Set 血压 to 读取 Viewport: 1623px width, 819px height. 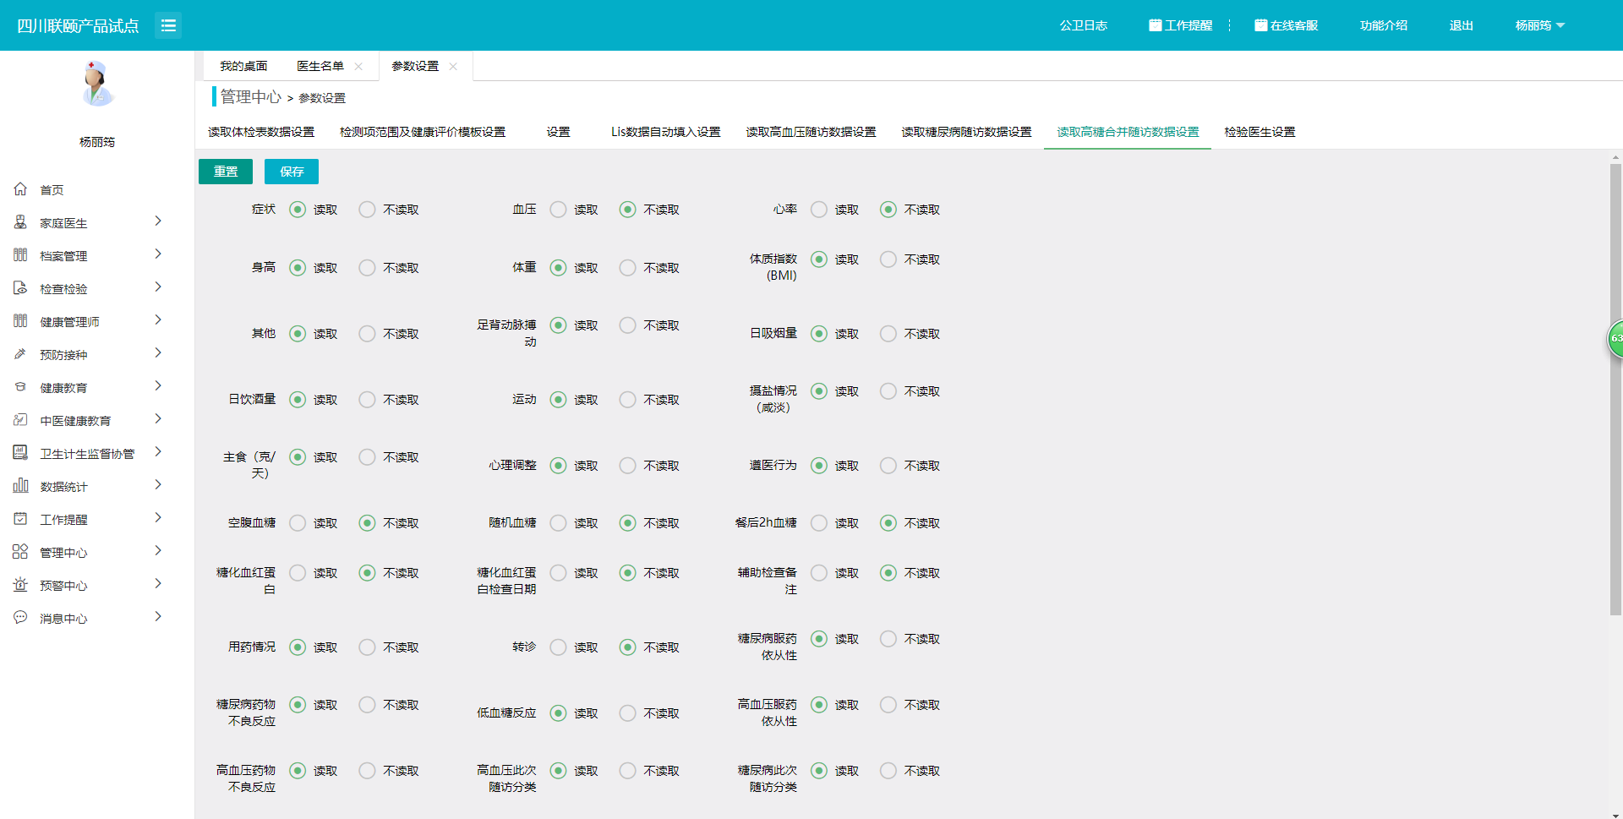pyautogui.click(x=558, y=210)
